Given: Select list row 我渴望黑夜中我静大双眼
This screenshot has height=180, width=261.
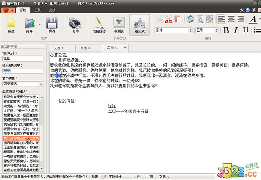Looking at the screenshot, I should click(x=21, y=120).
